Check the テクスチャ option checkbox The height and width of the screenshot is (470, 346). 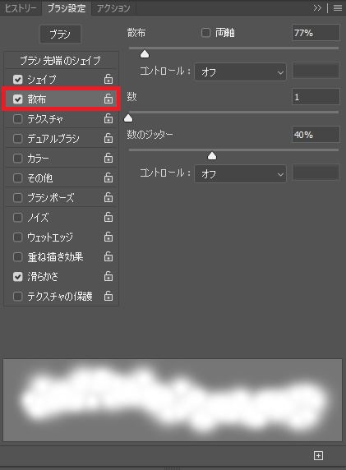(x=18, y=119)
